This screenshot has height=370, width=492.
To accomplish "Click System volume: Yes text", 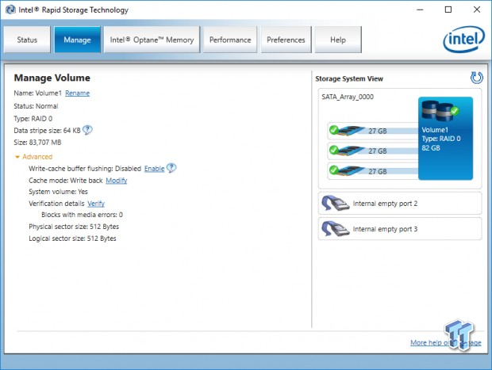I will point(59,192).
